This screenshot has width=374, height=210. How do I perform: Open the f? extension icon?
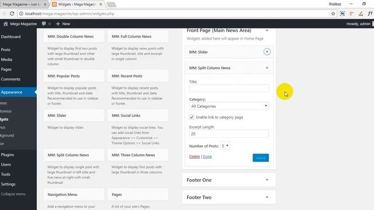(x=370, y=13)
